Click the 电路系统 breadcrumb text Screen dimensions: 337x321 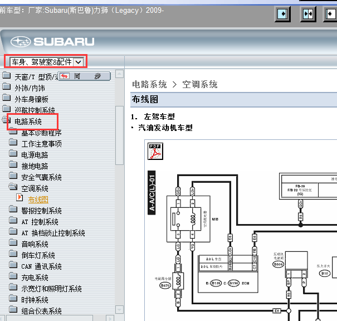149,85
